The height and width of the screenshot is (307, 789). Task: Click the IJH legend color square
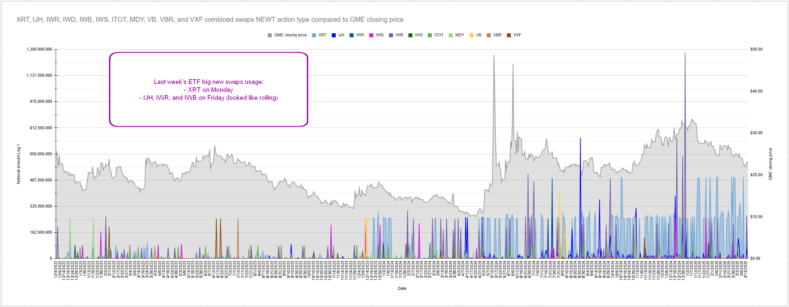pyautogui.click(x=333, y=35)
